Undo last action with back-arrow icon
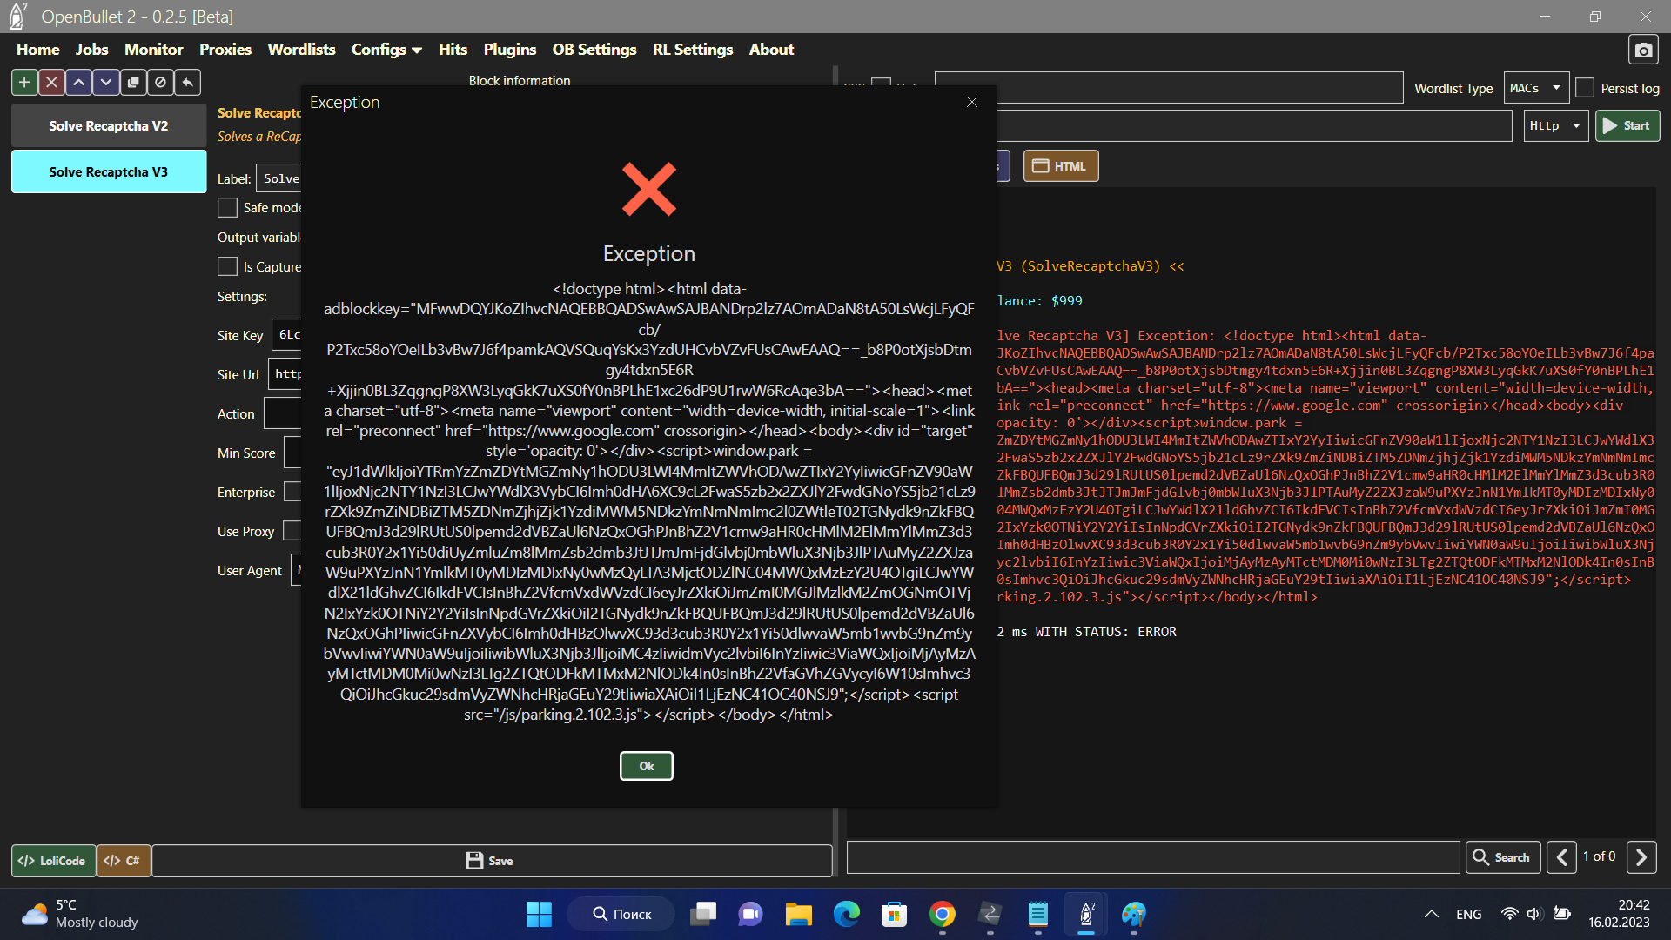Image resolution: width=1671 pixels, height=940 pixels. (187, 82)
